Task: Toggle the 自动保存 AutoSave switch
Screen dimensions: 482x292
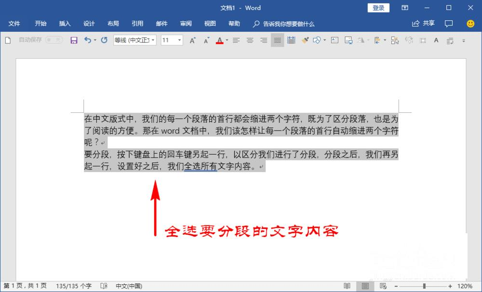Action: 54,40
